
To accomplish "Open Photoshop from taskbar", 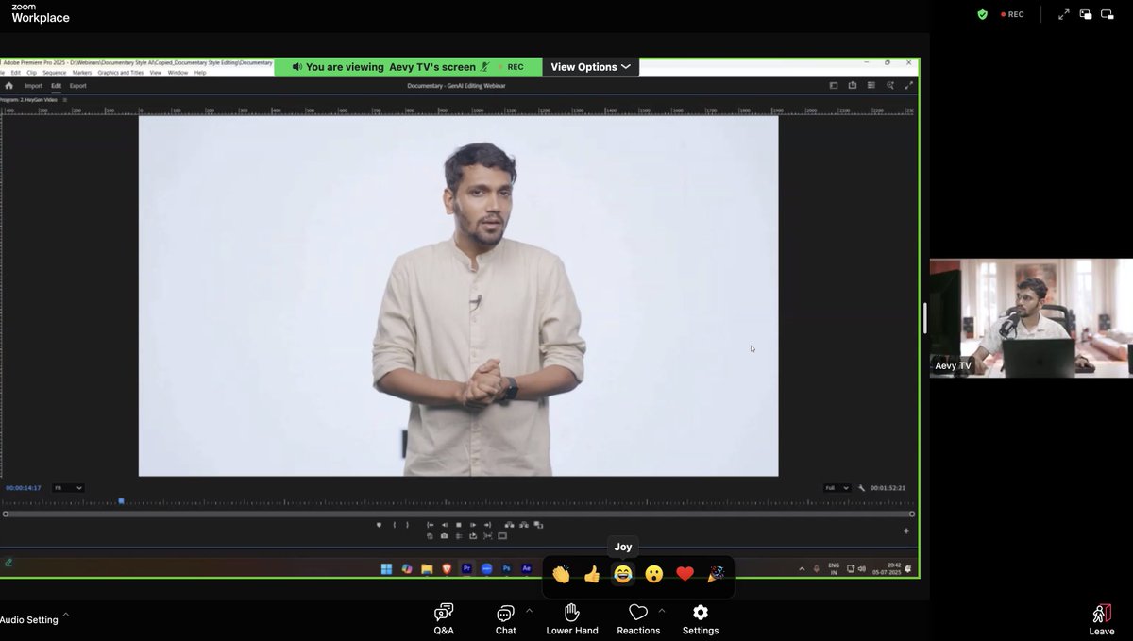I will click(507, 568).
